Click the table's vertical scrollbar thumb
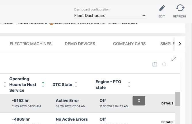This screenshot has height=124, width=192. tap(178, 99)
